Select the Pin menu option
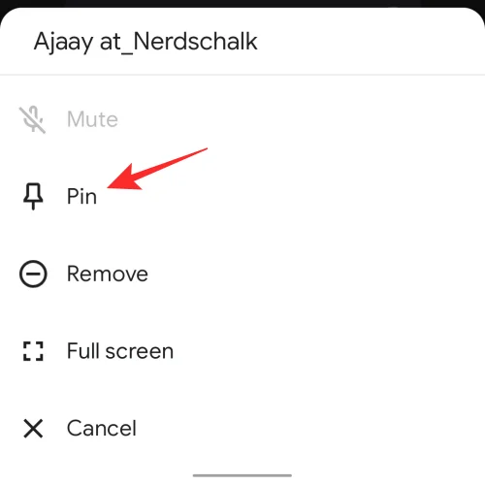The image size is (485, 485). [242, 196]
